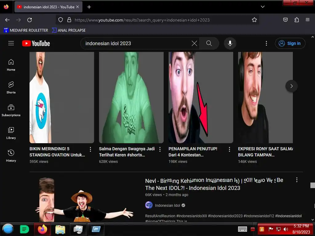Play the EKPRESI RONY short thumbnail
Image resolution: width=315 pixels, height=236 pixels.
click(x=265, y=97)
